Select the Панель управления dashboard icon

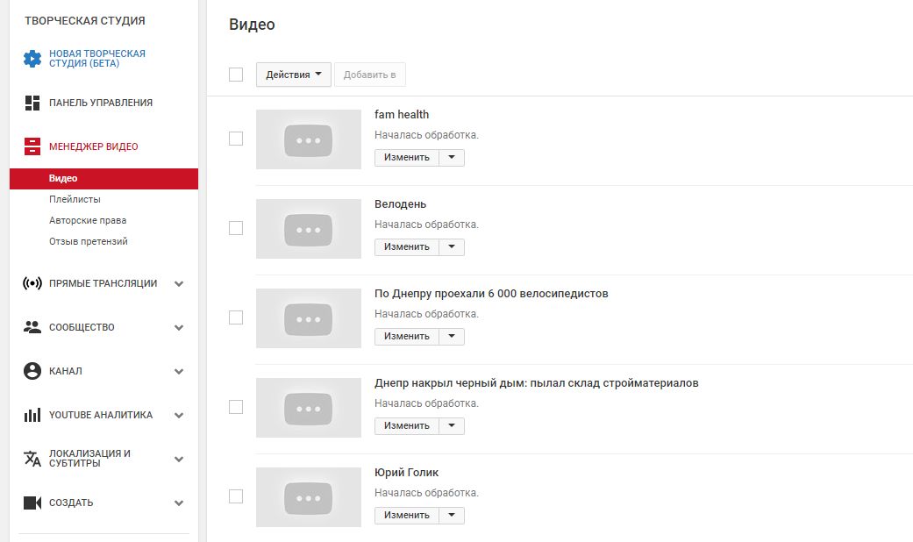tap(32, 103)
